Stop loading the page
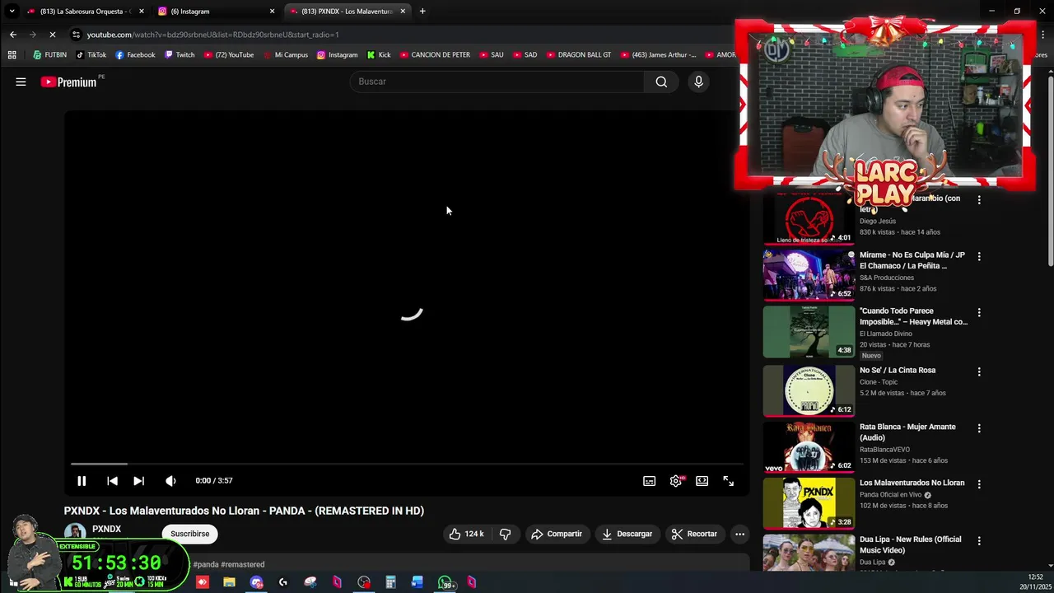Viewport: 1054px width, 593px height. 52,35
